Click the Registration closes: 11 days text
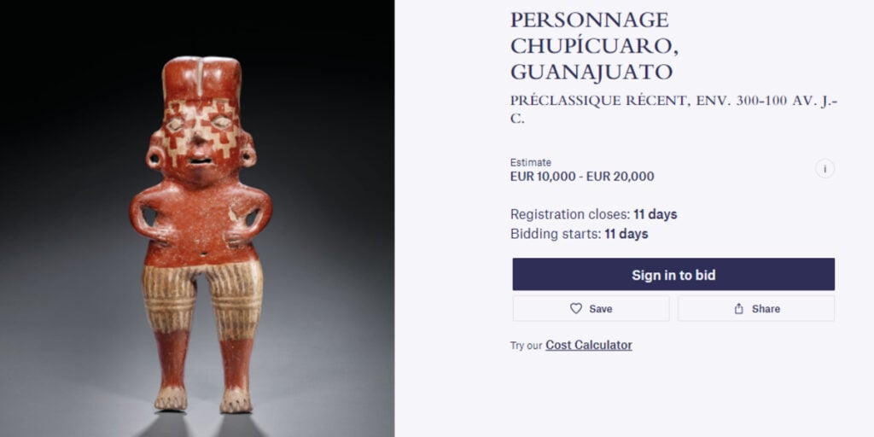874x437 pixels. [x=593, y=214]
